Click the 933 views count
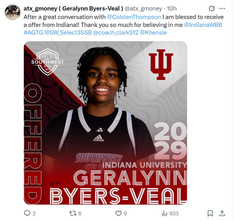The height and width of the screenshot is (221, 240). click(x=174, y=214)
